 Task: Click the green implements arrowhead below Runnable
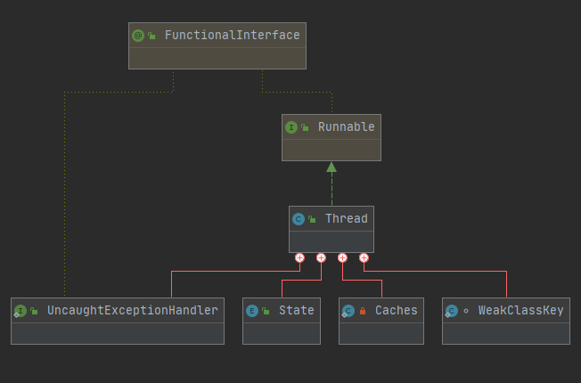(331, 167)
